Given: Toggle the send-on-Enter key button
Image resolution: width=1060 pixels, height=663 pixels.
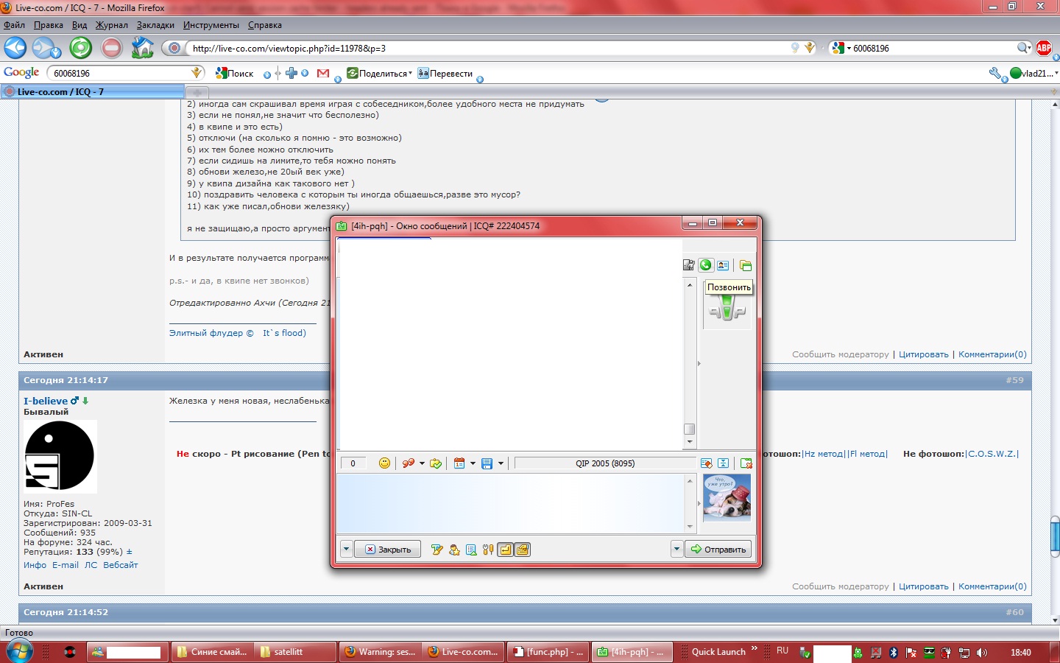Looking at the screenshot, I should pyautogui.click(x=506, y=550).
